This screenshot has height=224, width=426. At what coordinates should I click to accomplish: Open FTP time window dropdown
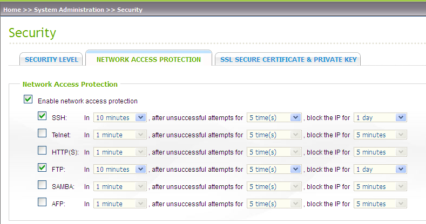click(x=119, y=169)
